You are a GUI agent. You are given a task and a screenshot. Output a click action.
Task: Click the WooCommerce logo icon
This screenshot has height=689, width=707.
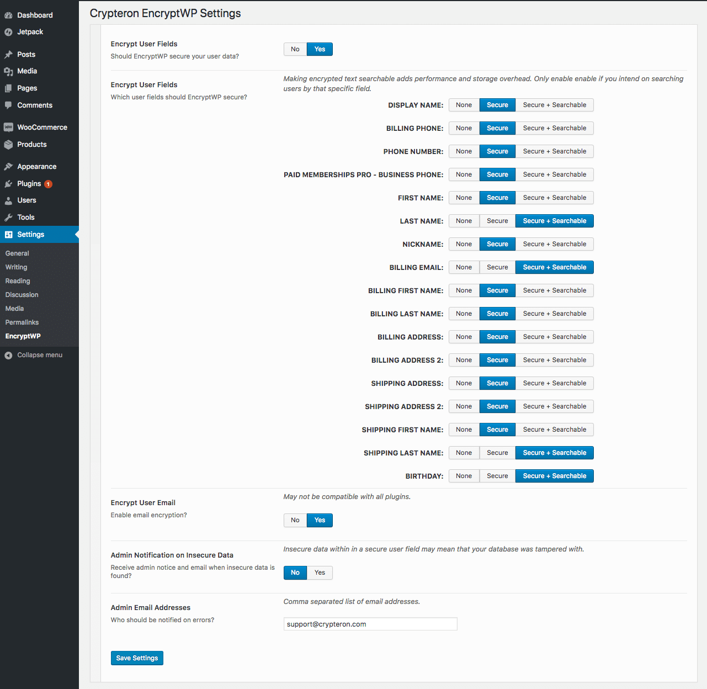point(8,128)
